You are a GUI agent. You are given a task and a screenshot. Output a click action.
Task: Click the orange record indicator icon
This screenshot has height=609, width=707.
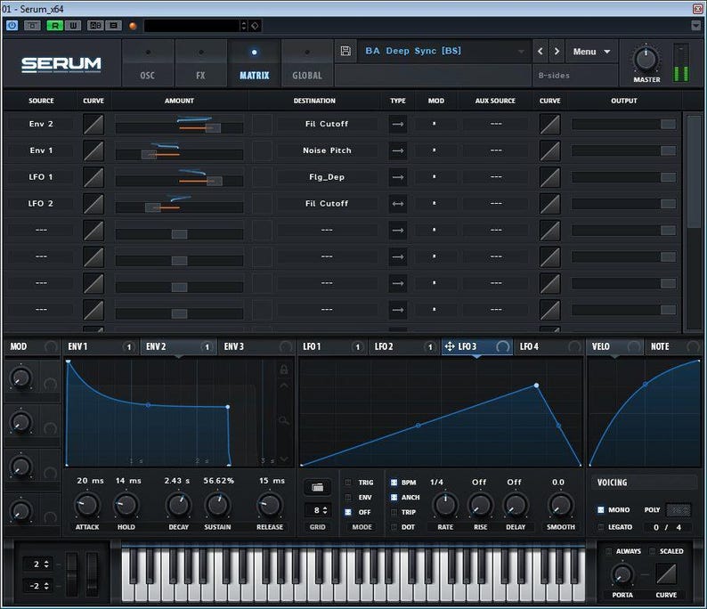pos(133,26)
